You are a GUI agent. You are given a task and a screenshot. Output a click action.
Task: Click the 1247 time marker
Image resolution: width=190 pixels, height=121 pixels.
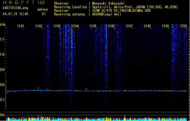tap(129, 26)
